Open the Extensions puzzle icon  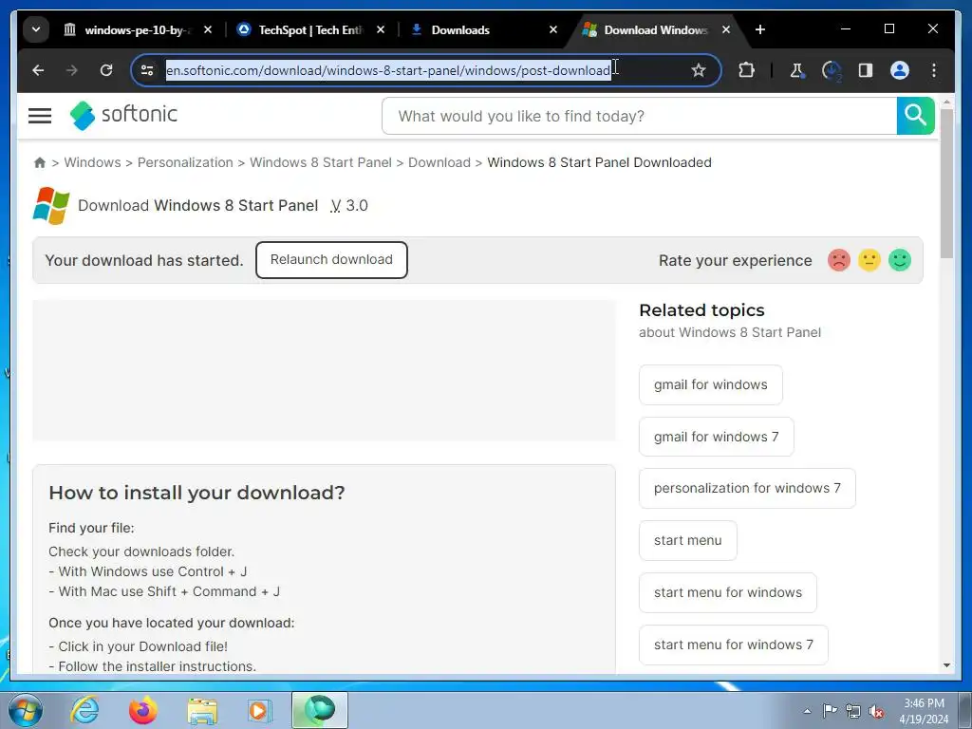[746, 70]
